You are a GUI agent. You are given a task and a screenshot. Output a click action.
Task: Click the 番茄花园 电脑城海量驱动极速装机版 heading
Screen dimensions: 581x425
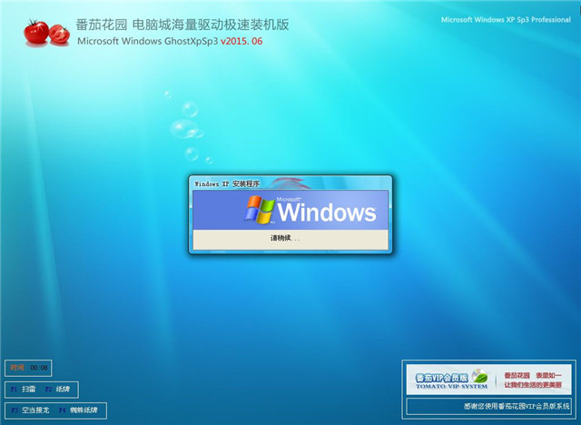tap(182, 25)
